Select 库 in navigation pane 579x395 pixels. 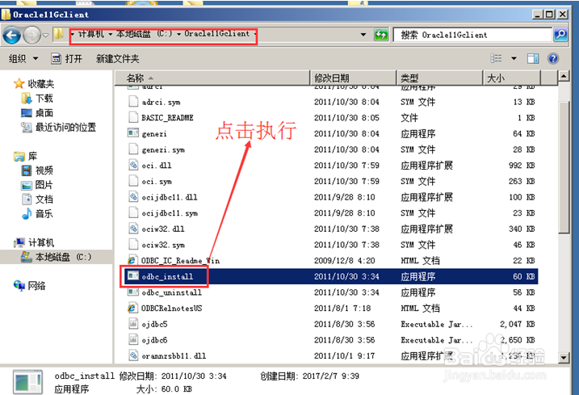click(26, 156)
